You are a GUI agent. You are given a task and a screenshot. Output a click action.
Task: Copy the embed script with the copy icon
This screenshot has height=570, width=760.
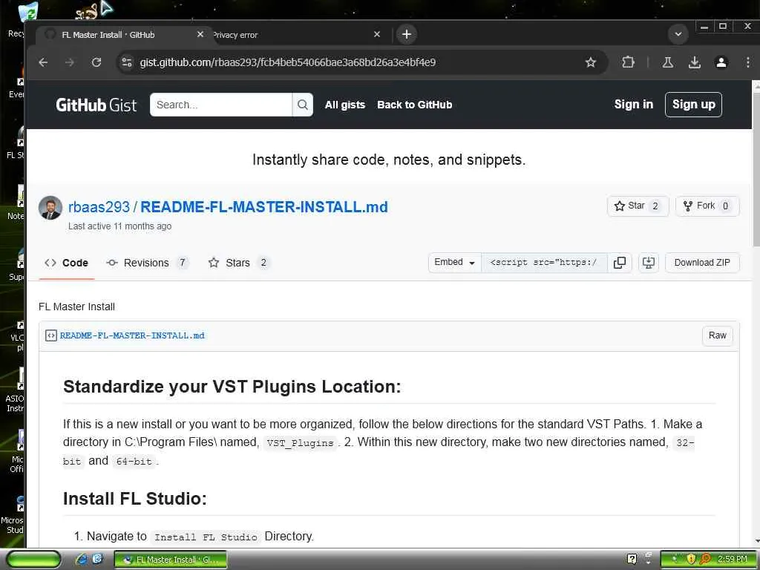620,262
